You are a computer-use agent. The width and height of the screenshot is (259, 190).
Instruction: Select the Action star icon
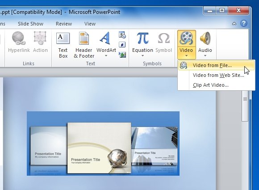tap(40, 38)
